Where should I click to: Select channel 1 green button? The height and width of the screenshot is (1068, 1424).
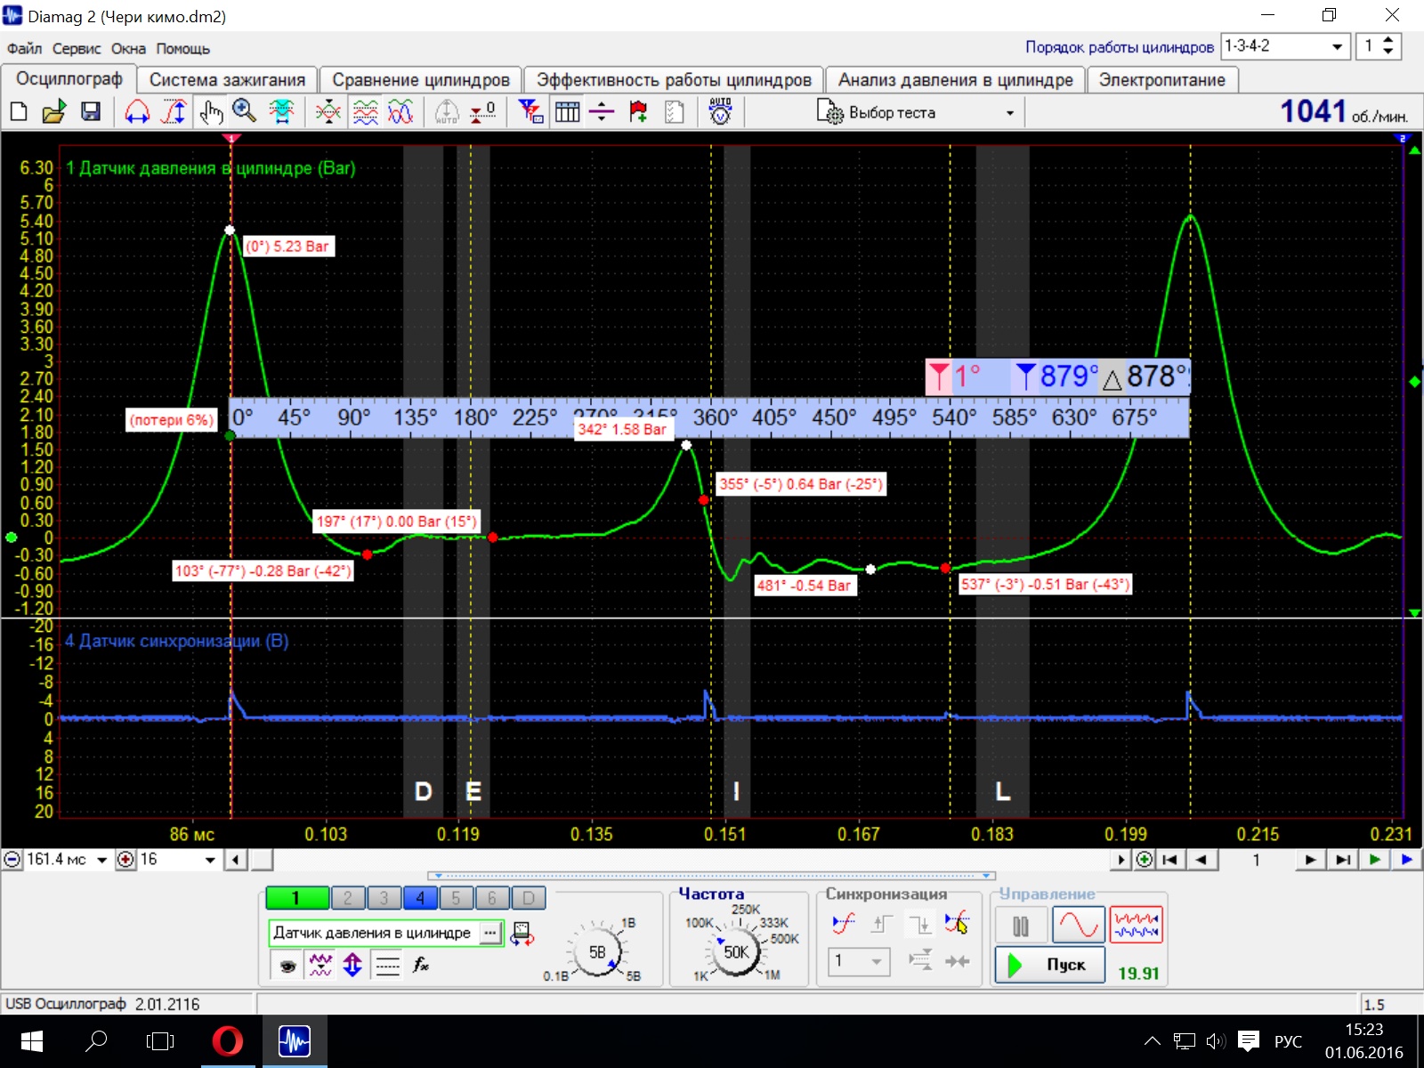[297, 898]
